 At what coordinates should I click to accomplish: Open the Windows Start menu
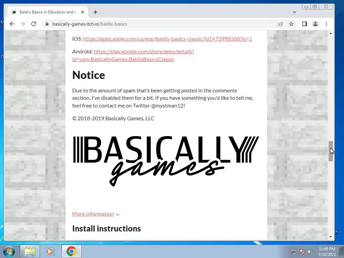pos(9,251)
